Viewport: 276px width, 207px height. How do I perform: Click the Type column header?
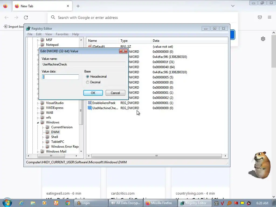[135, 41]
